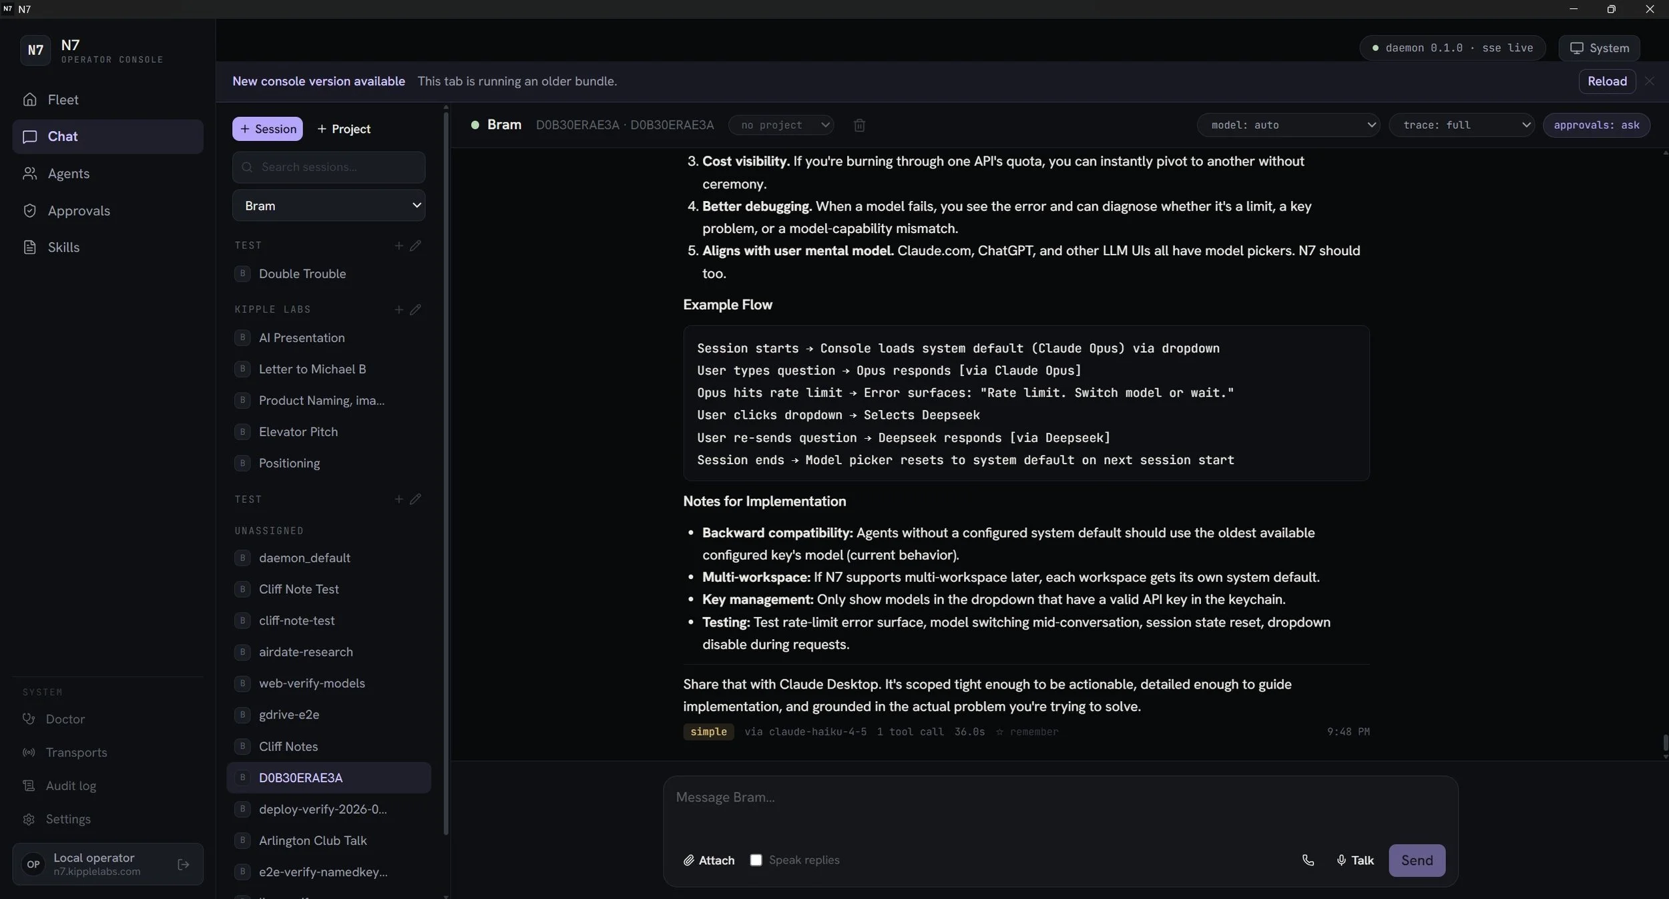Edit the lower TEST project pencil icon
Image resolution: width=1669 pixels, height=899 pixels.
[415, 499]
